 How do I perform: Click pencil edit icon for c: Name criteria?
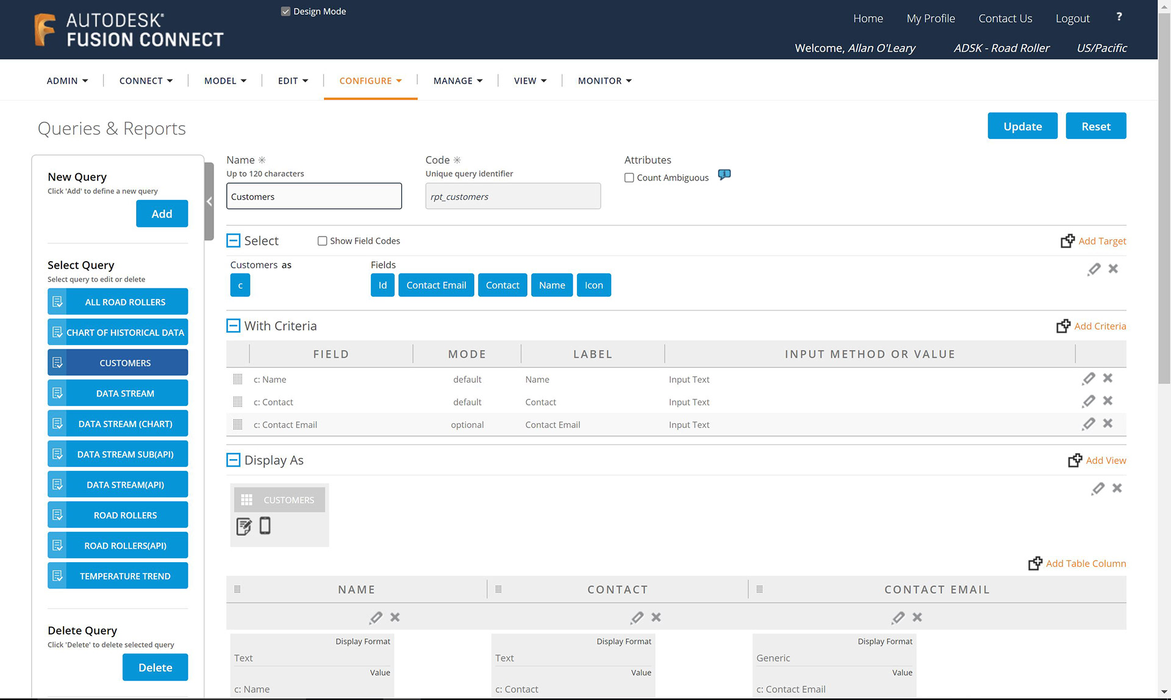click(1089, 379)
